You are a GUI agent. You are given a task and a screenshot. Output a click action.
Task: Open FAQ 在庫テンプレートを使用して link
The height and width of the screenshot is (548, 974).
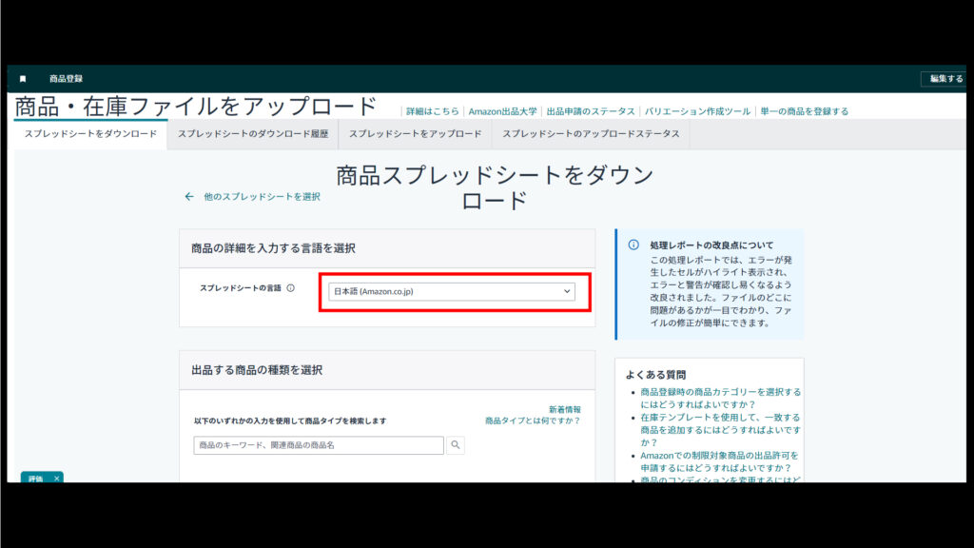coord(721,430)
